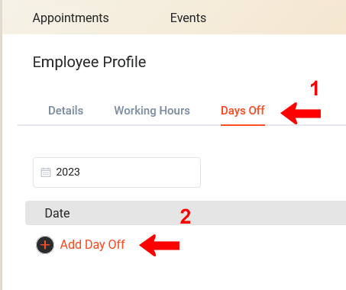Click the Add Day Off link

coord(92,245)
